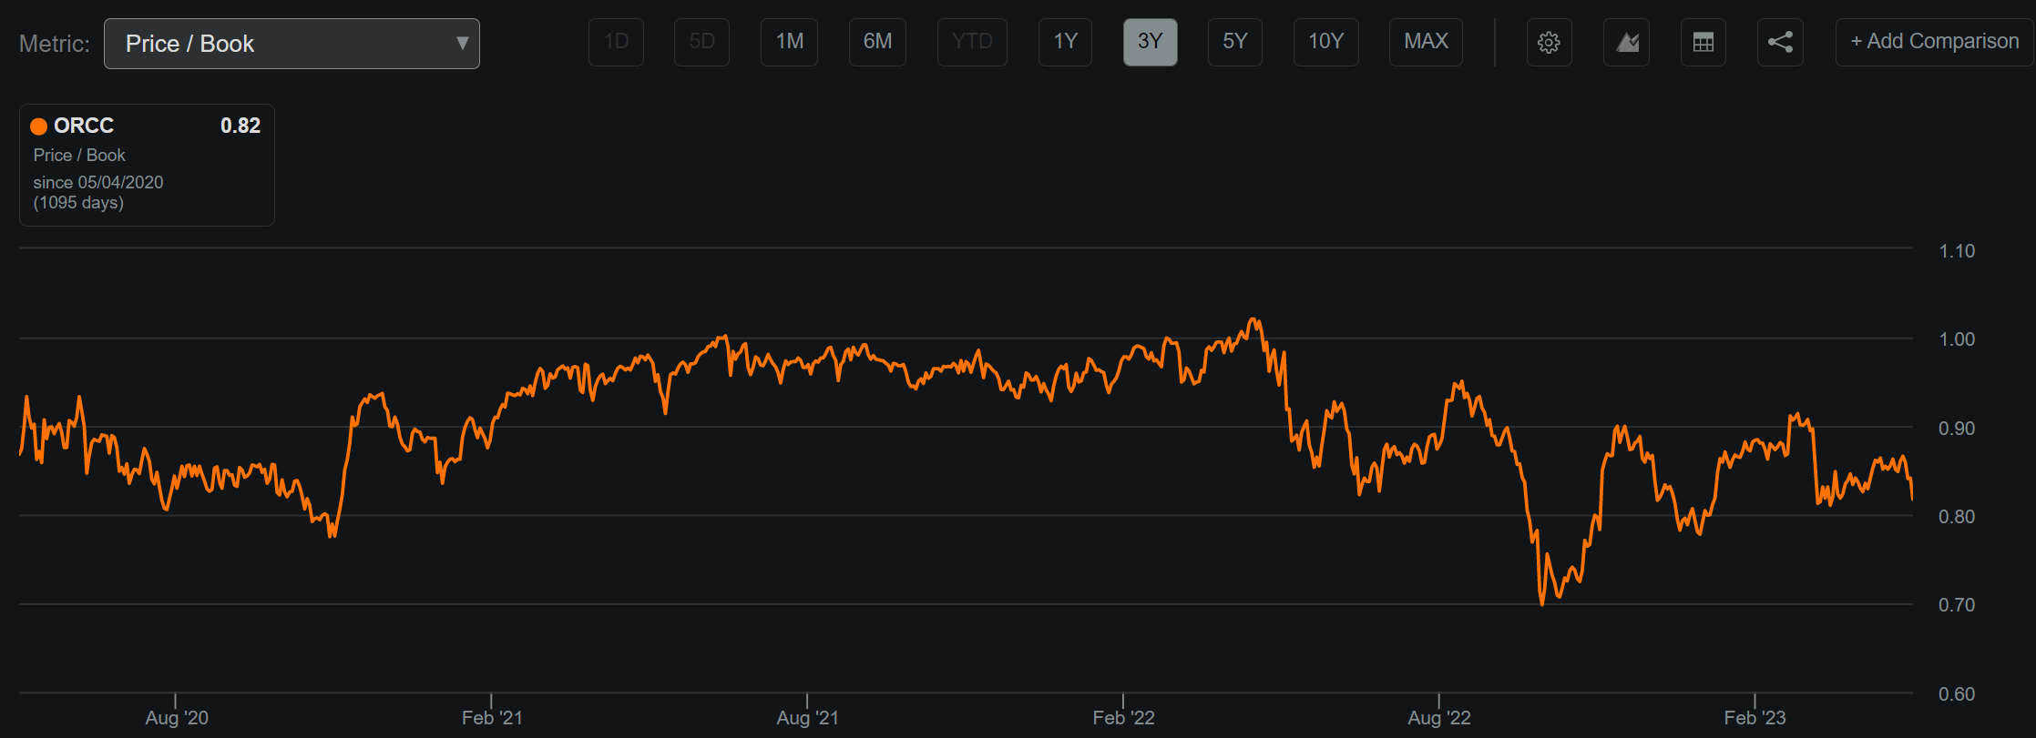The width and height of the screenshot is (2036, 738).
Task: Select the MAX time range
Action: [1427, 42]
